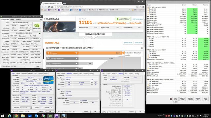The height and width of the screenshot is (118, 211).
Task: Click the Configure Sensors button
Action: (x=191, y=99)
